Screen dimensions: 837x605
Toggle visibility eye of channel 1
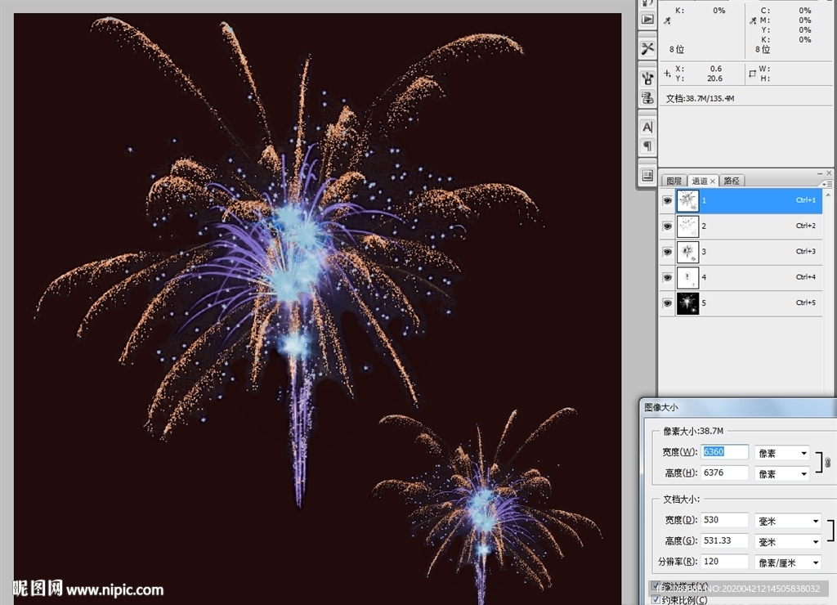tap(667, 201)
